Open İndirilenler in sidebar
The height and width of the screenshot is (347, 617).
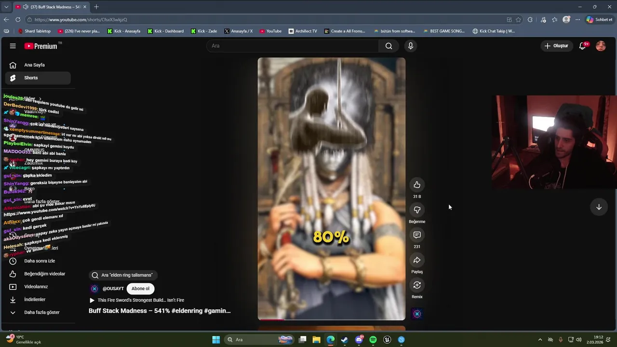38,299
